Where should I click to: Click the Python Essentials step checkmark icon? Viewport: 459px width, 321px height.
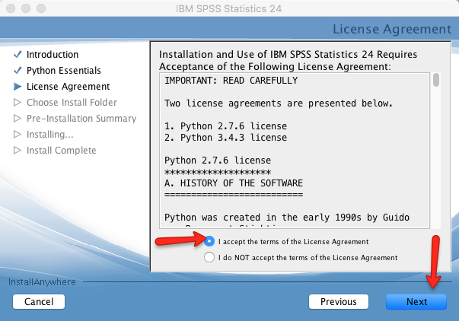click(18, 70)
